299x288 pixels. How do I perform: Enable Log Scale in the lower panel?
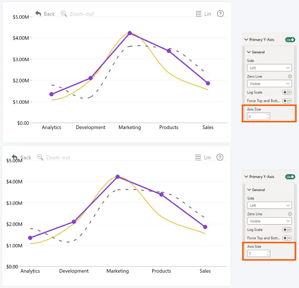tap(287, 230)
